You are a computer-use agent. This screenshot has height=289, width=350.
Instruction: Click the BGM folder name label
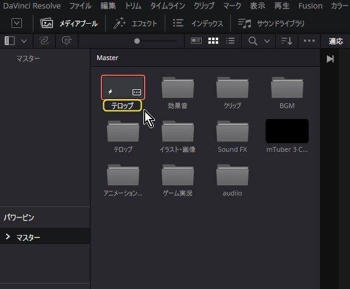pos(287,106)
